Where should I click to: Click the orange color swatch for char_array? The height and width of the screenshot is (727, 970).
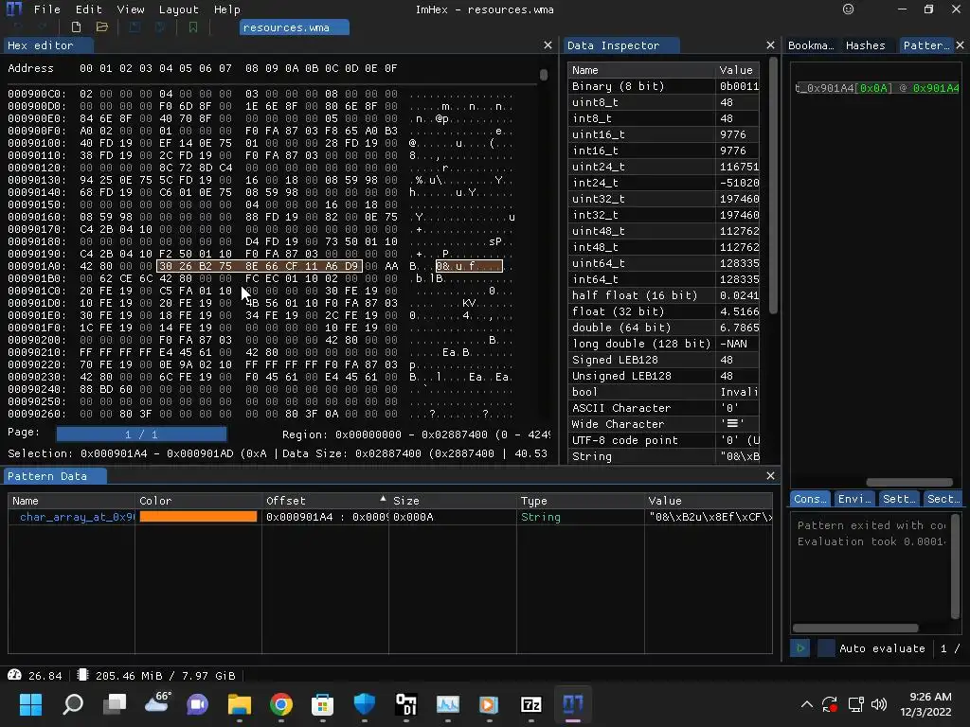click(x=198, y=516)
